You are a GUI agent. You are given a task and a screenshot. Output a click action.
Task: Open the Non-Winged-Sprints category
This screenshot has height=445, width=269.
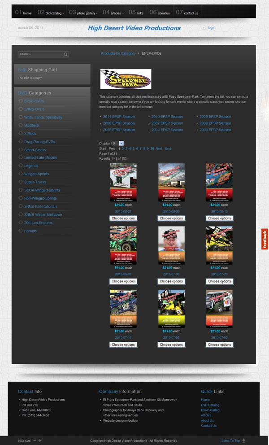40,198
